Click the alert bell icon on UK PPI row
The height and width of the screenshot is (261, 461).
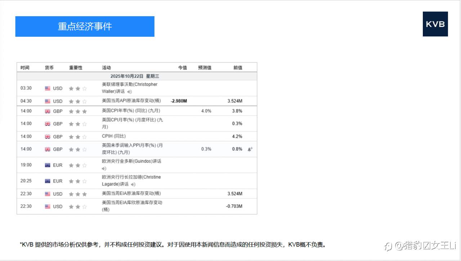pyautogui.click(x=250, y=148)
